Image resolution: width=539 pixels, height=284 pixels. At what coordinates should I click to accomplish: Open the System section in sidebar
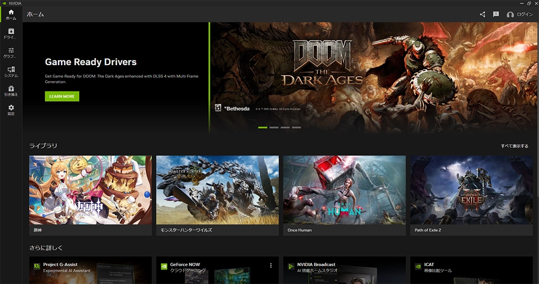coord(11,72)
